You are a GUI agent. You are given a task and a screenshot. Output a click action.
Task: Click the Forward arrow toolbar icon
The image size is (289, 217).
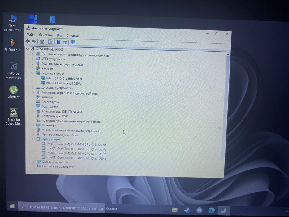[33, 41]
